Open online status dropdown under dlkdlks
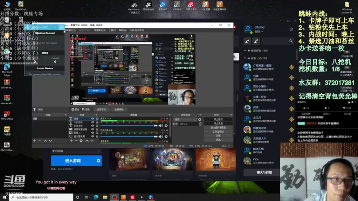 259,31
